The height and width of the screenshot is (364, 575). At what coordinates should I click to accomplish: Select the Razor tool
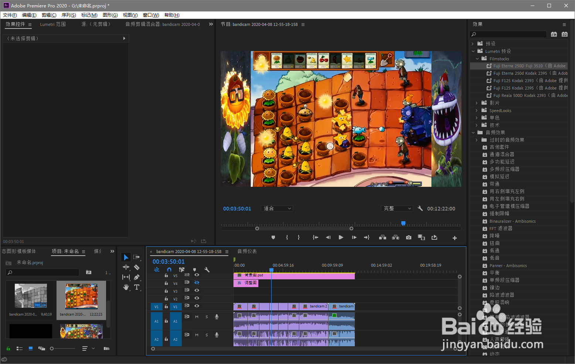pos(137,267)
